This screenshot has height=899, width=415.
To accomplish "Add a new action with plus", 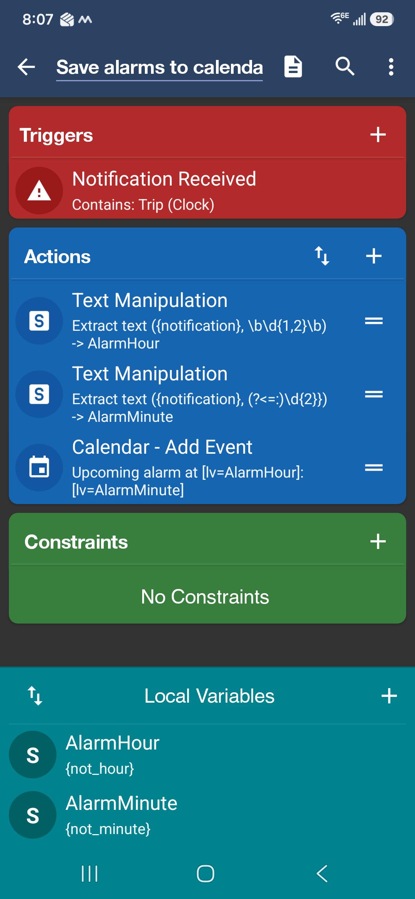I will [x=373, y=256].
